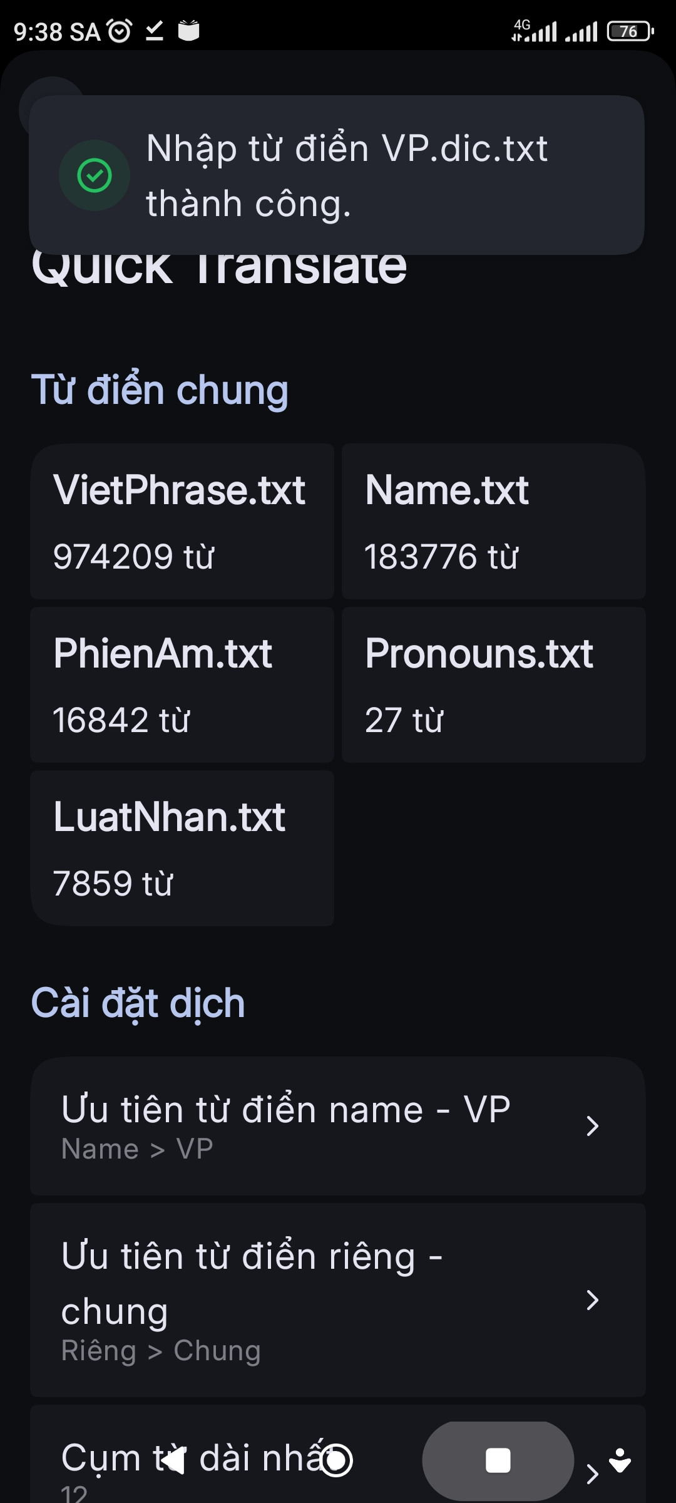Screen dimensions: 676x1503
Task: Open the VietPhrase.txt dictionary card
Action: click(x=182, y=522)
